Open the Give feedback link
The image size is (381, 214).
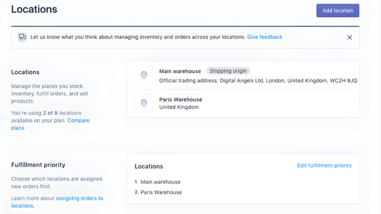[x=265, y=37]
